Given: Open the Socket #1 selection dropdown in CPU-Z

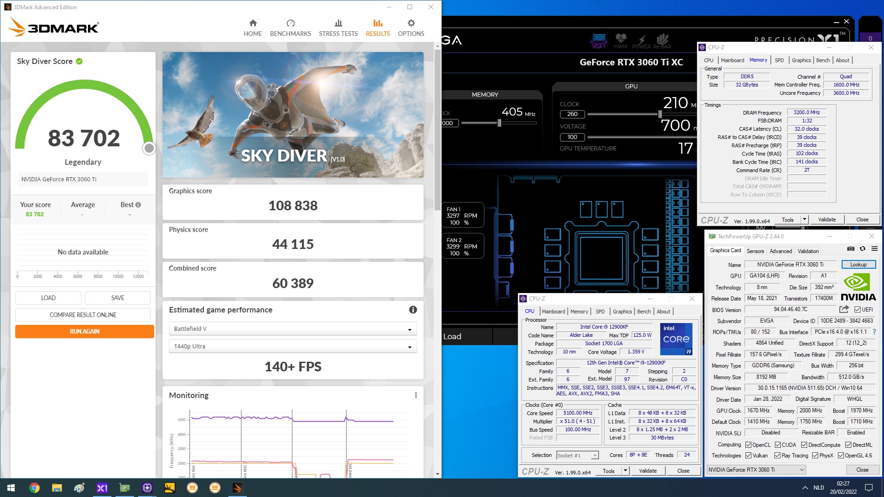Looking at the screenshot, I should pos(577,455).
